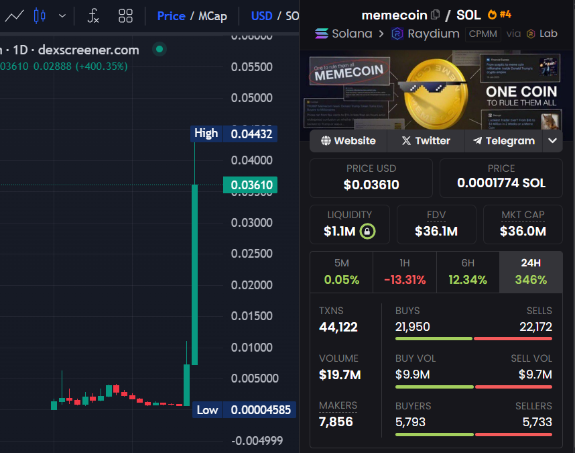Screen dimensions: 575x453
Task: Switch chart to Price mode
Action: [x=171, y=16]
